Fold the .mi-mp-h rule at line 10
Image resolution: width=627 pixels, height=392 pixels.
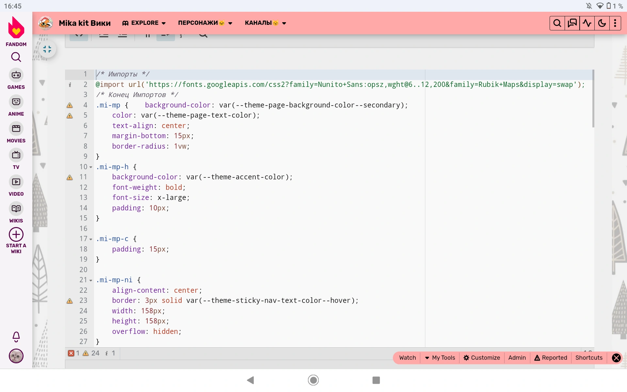(91, 167)
